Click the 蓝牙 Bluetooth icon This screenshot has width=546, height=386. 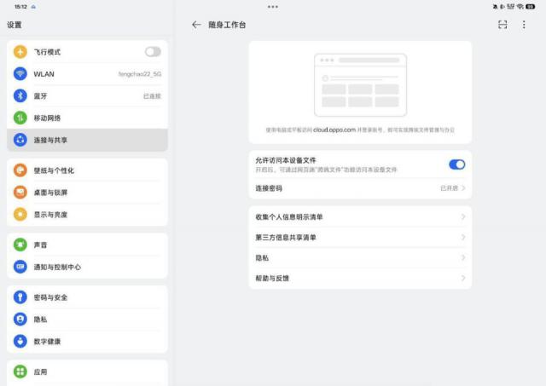(x=20, y=95)
